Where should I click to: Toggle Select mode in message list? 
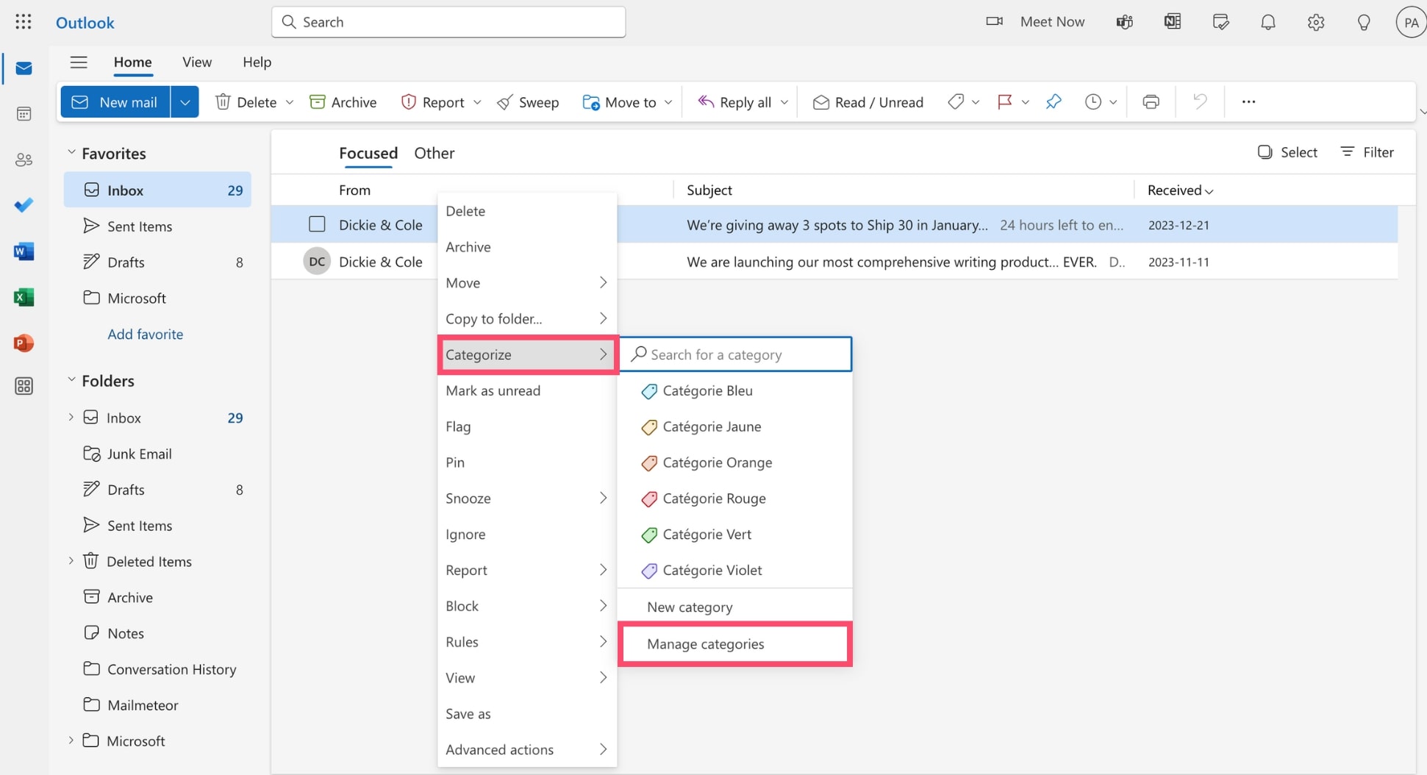[1288, 152]
